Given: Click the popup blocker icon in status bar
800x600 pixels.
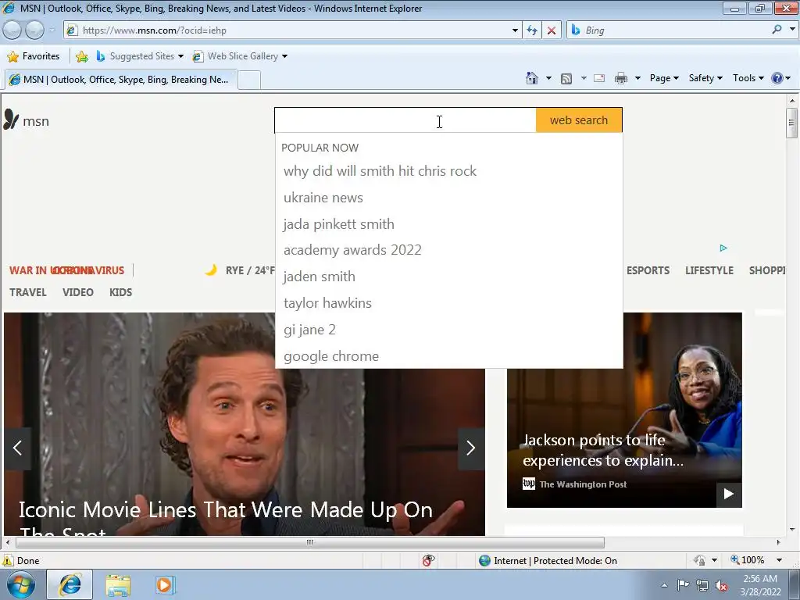Looking at the screenshot, I should coord(429,560).
